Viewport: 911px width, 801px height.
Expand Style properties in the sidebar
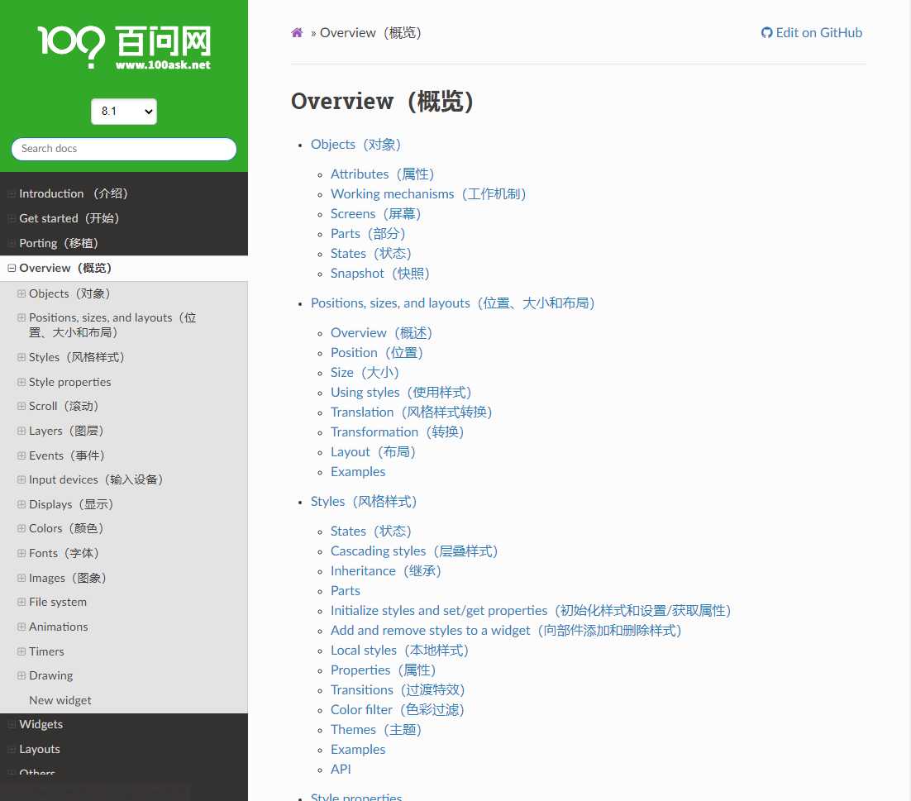tap(21, 382)
